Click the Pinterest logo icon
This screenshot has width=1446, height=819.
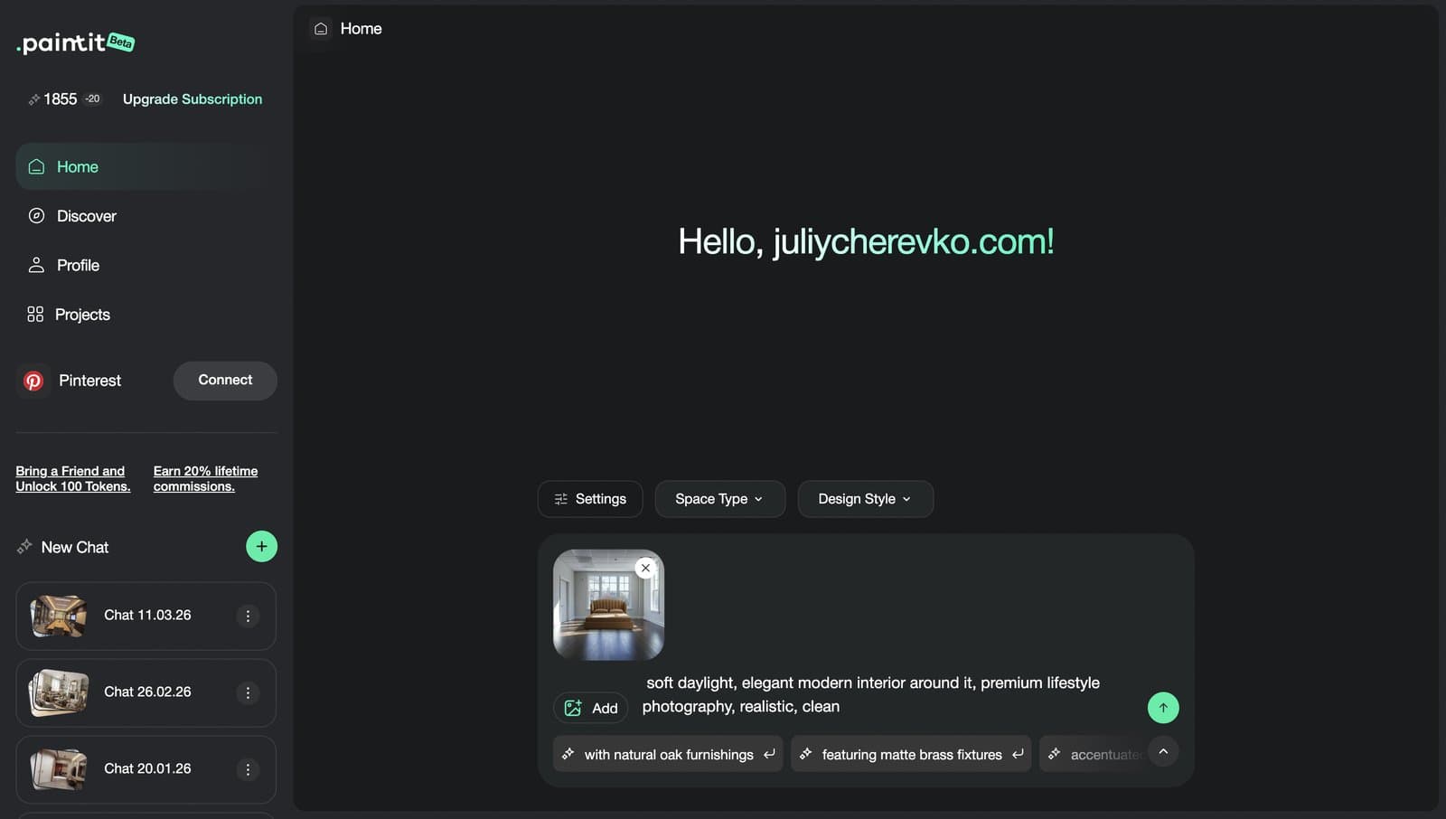(x=33, y=381)
